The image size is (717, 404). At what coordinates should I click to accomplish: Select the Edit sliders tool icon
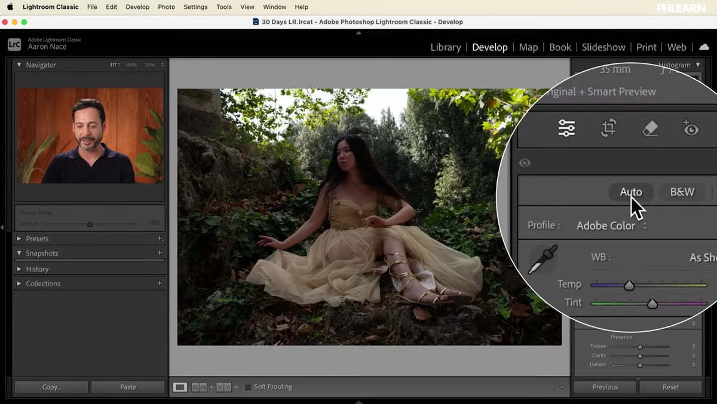click(566, 128)
